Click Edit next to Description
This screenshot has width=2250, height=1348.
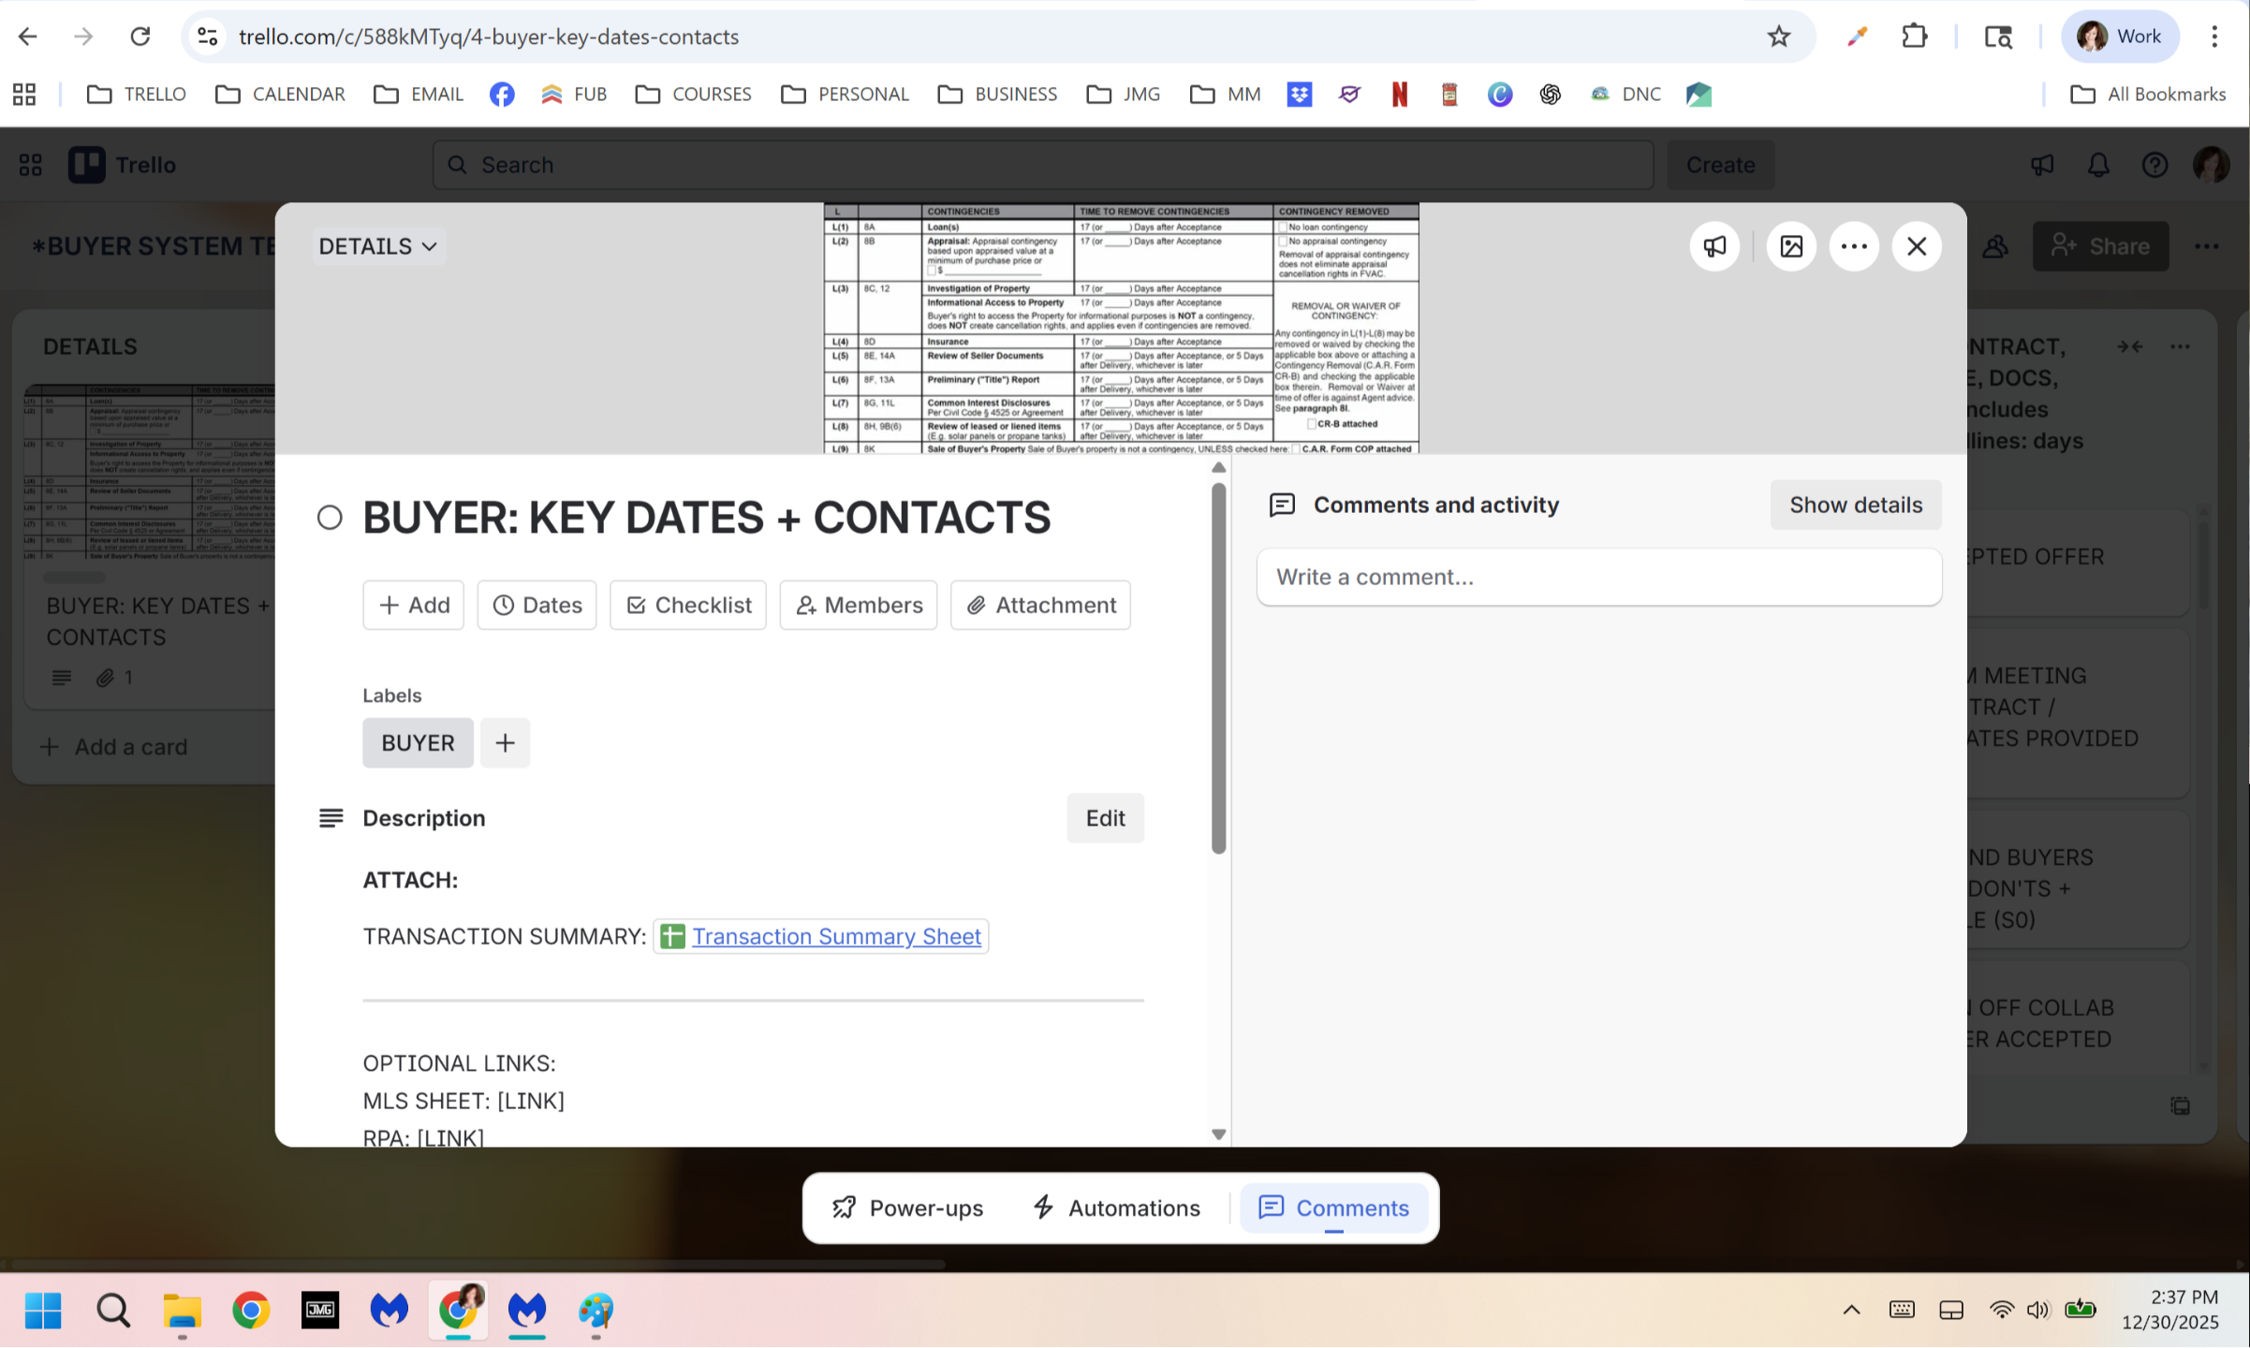point(1105,818)
